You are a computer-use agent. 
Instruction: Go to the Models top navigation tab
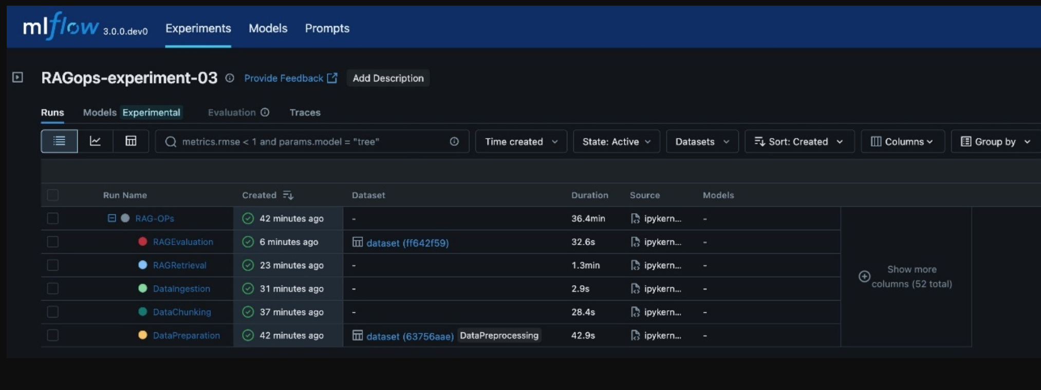(268, 28)
